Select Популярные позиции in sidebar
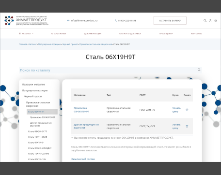 (x=35, y=90)
